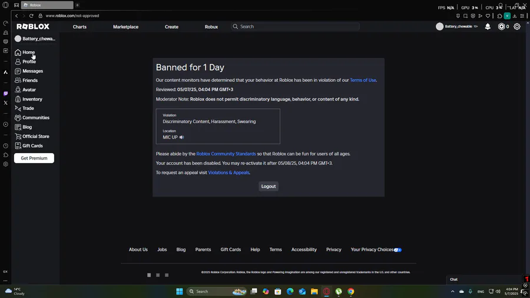Image resolution: width=530 pixels, height=298 pixels.
Task: Open a new browser tab
Action: [x=77, y=5]
